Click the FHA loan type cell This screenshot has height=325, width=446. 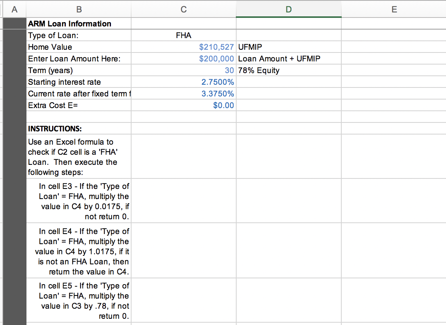click(x=183, y=35)
